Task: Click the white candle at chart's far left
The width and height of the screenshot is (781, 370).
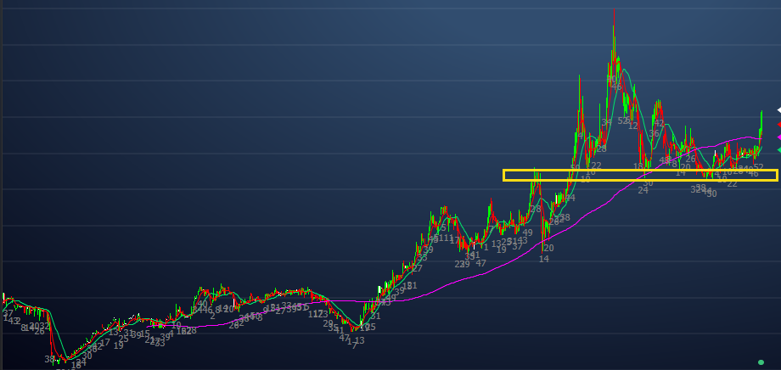Action: click(x=4, y=297)
